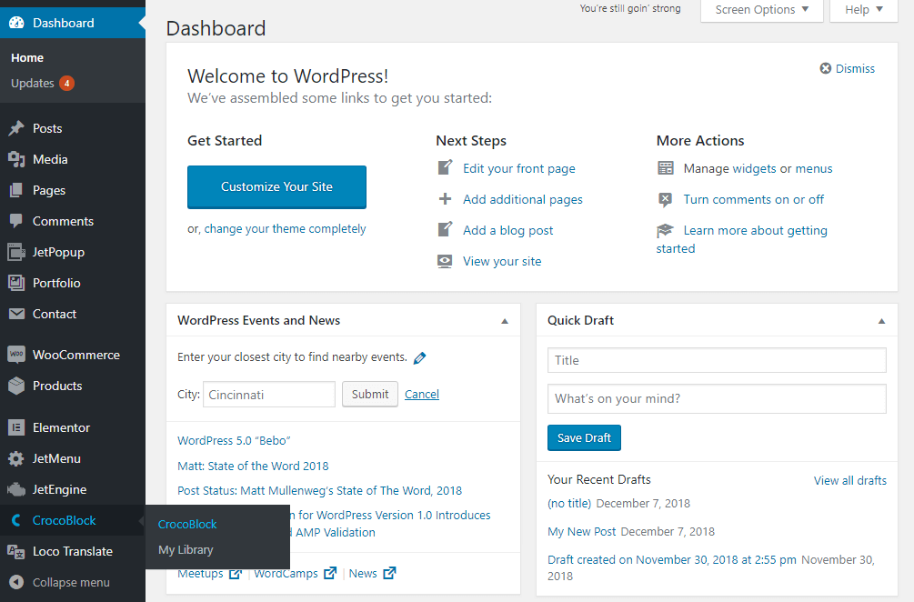Open the WooCommerce menu
Viewport: 914px width, 602px height.
[x=72, y=355]
